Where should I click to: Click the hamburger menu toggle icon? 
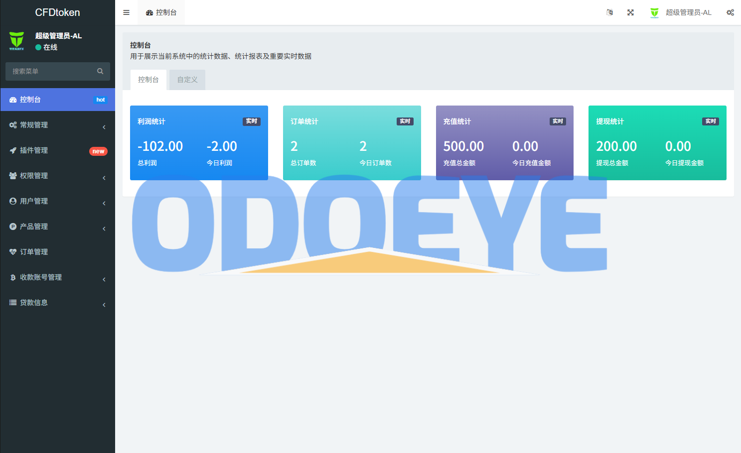pos(126,12)
